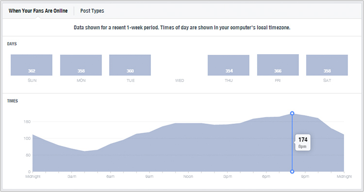
Task: Click the 174 at 8pm tooltip
Action: (x=302, y=143)
